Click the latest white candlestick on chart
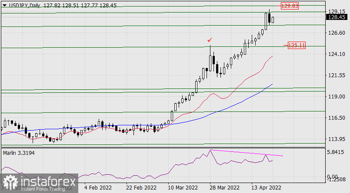Image resolution: width=350 pixels, height=193 pixels. pos(273,20)
